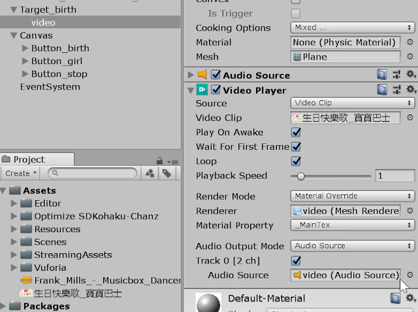This screenshot has height=312, width=418.
Task: Open object picker for Video Clip
Action: [410, 118]
